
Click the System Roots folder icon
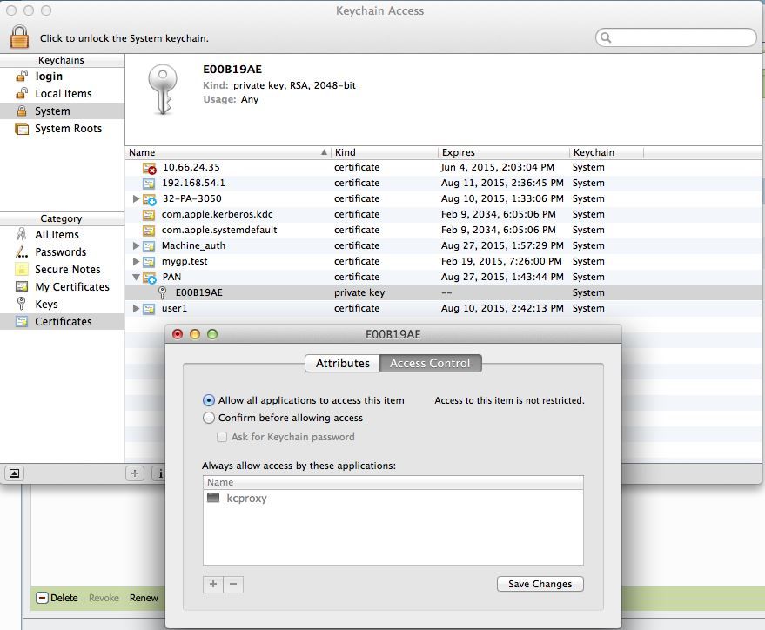(22, 129)
